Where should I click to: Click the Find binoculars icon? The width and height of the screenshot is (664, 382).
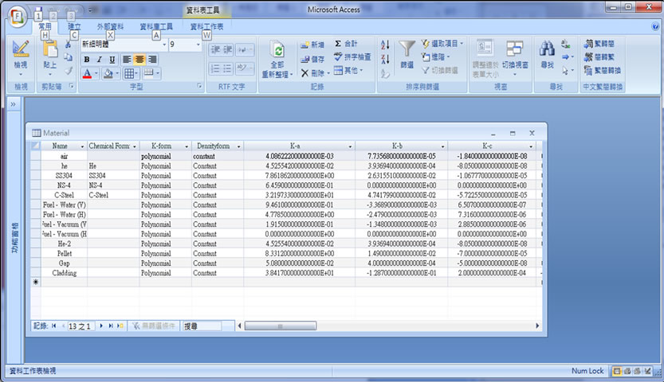[547, 49]
